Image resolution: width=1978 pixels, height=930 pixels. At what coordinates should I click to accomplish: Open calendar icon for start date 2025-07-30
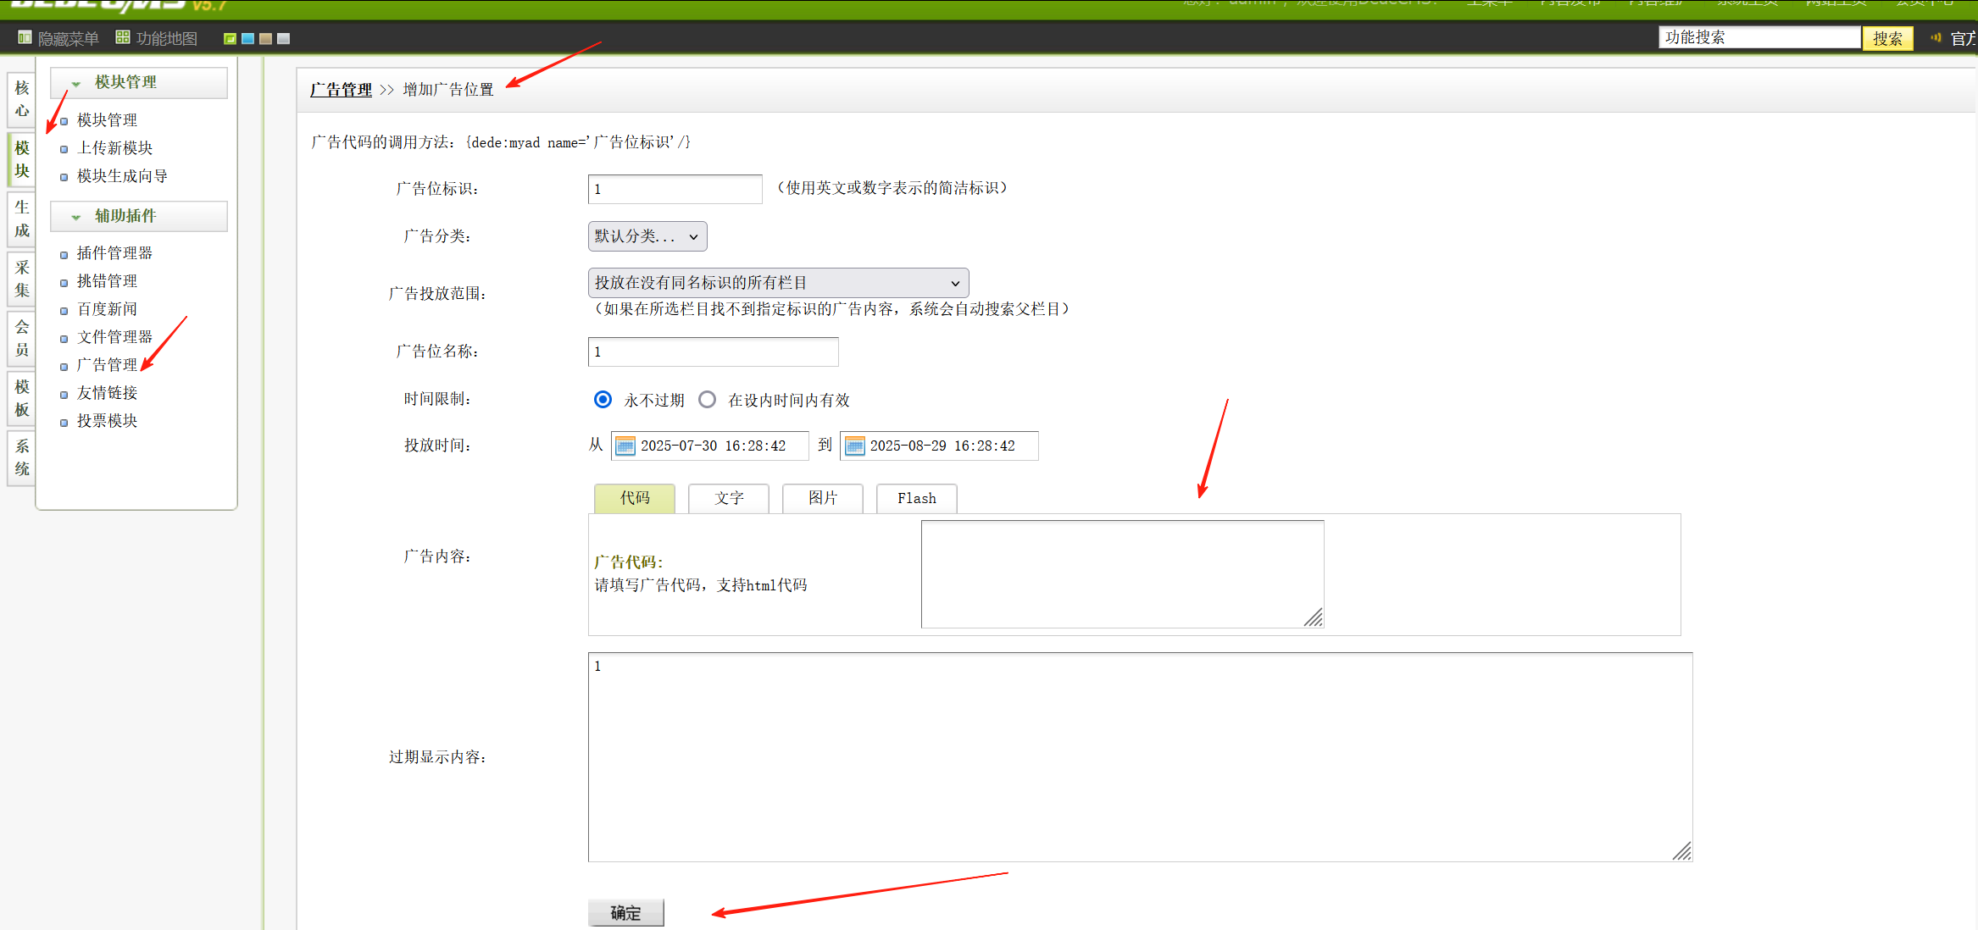click(x=625, y=446)
